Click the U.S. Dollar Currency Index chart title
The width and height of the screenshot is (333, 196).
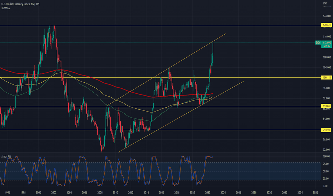(21, 4)
